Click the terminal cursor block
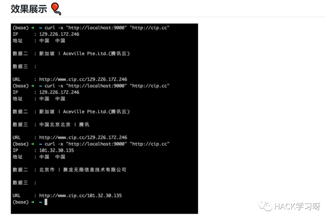 click(x=46, y=202)
